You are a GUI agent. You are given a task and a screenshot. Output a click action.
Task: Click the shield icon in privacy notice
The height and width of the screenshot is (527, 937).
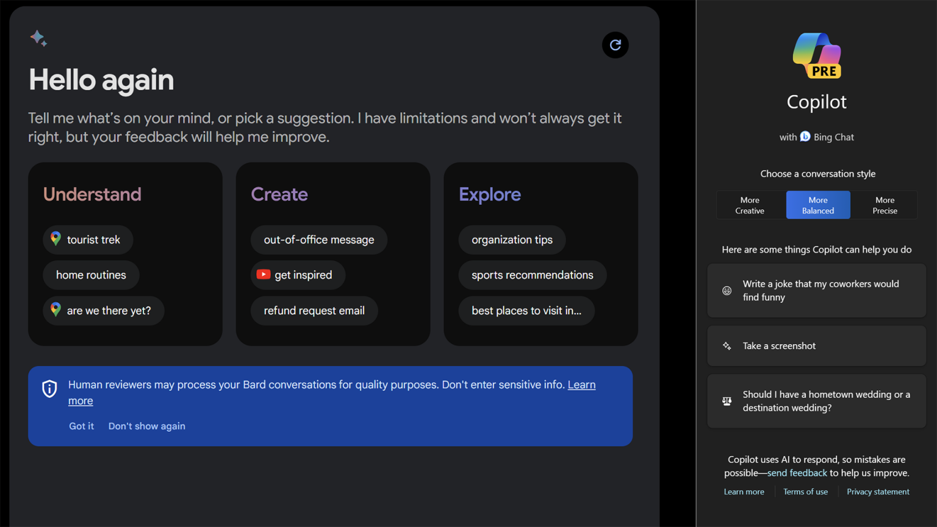[x=49, y=389]
